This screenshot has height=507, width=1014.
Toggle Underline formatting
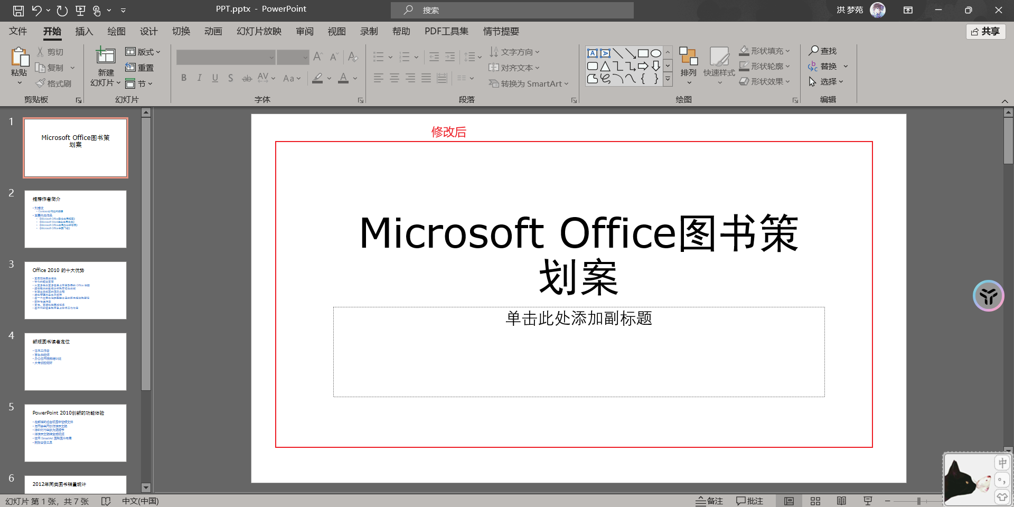click(x=215, y=78)
